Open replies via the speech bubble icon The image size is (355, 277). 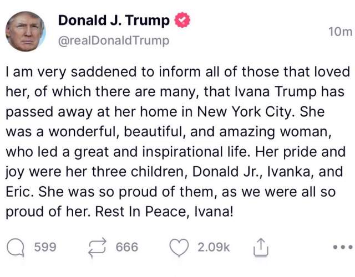point(16,248)
